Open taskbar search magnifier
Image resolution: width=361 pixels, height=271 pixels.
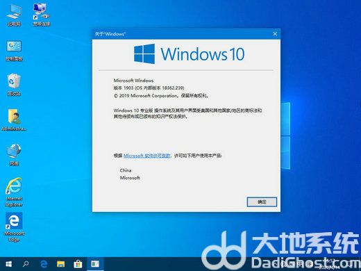pos(26,264)
